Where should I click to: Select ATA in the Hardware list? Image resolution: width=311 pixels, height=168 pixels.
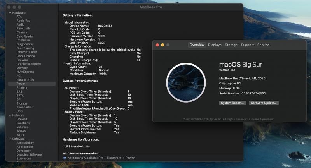click(19, 17)
